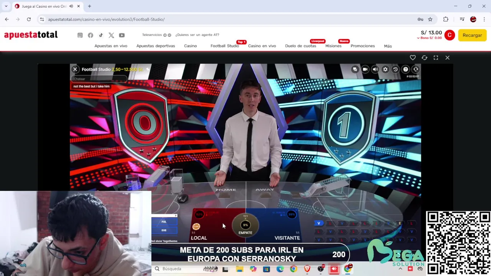Bookmark this page with the star icon
This screenshot has width=491, height=276.
click(x=430, y=19)
